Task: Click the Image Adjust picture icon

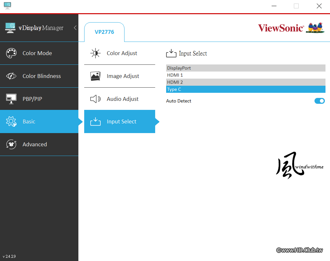Action: click(x=95, y=76)
